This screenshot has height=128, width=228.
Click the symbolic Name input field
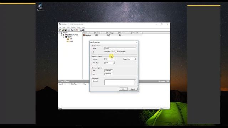tap(120, 48)
